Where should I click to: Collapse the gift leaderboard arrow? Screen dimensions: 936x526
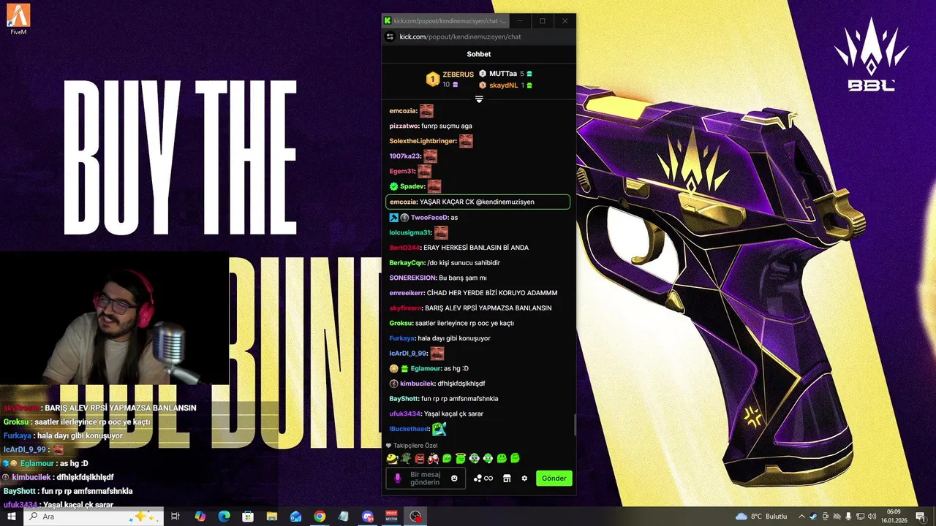pos(479,99)
